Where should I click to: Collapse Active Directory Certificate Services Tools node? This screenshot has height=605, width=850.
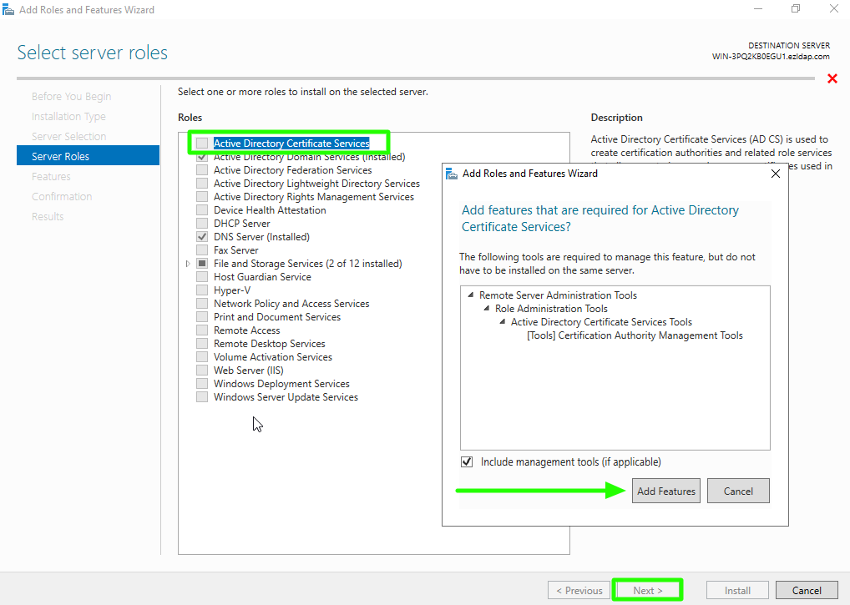click(503, 322)
